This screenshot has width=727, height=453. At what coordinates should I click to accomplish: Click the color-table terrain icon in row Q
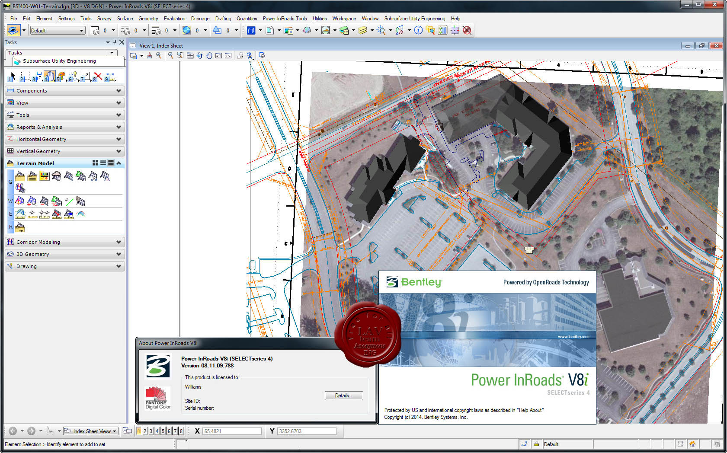click(44, 176)
